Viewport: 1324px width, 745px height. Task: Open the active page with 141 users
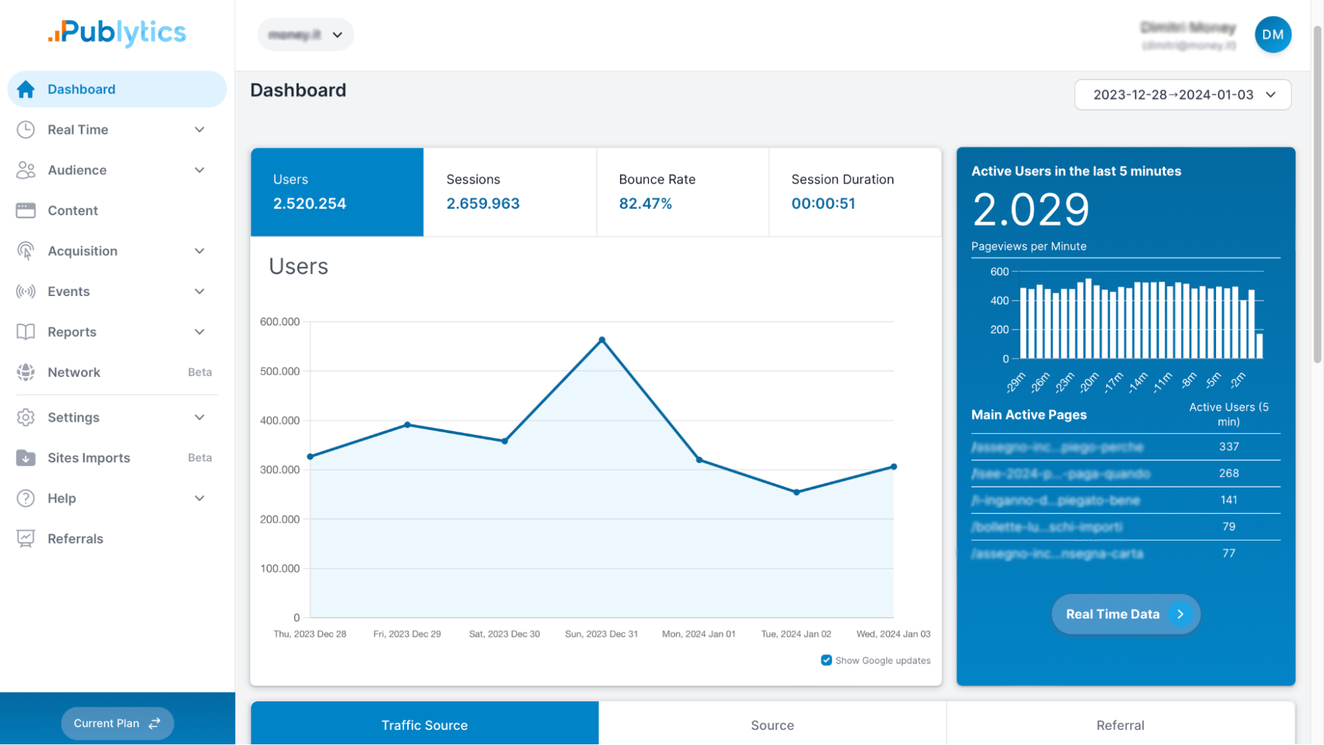(1055, 501)
